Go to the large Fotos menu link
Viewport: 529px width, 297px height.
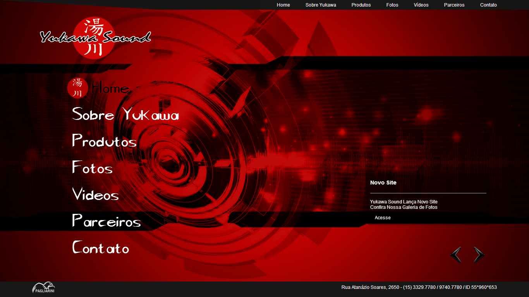coord(93,167)
